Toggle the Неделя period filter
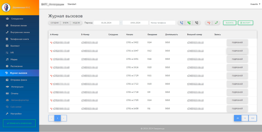Screen dimensions: 262x132 (76, 23)
